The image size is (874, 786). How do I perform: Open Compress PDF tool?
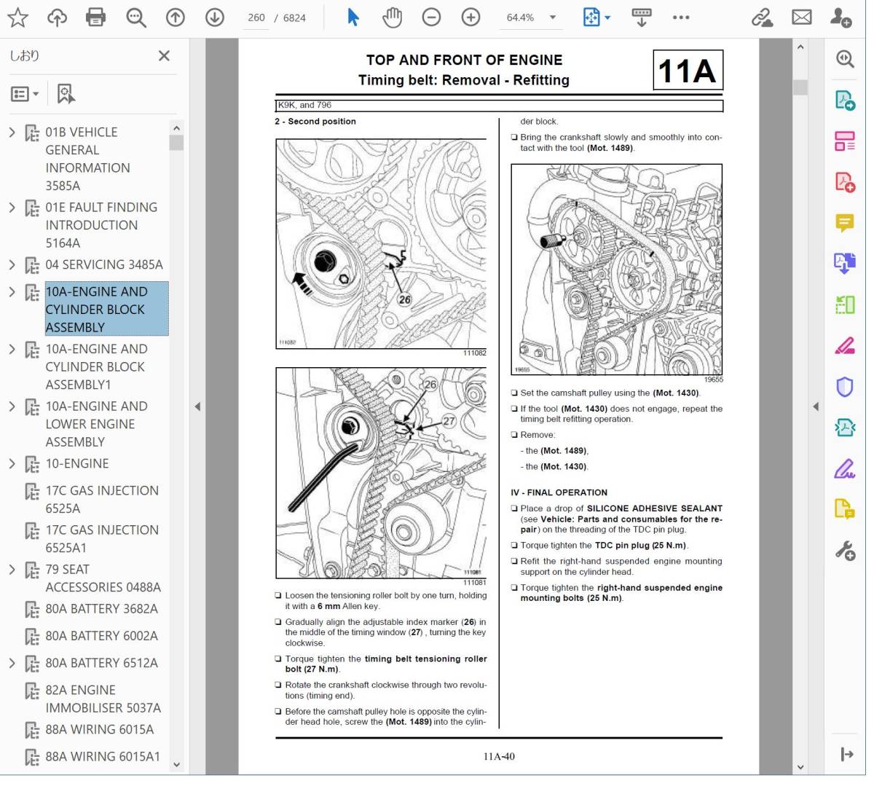tap(845, 427)
